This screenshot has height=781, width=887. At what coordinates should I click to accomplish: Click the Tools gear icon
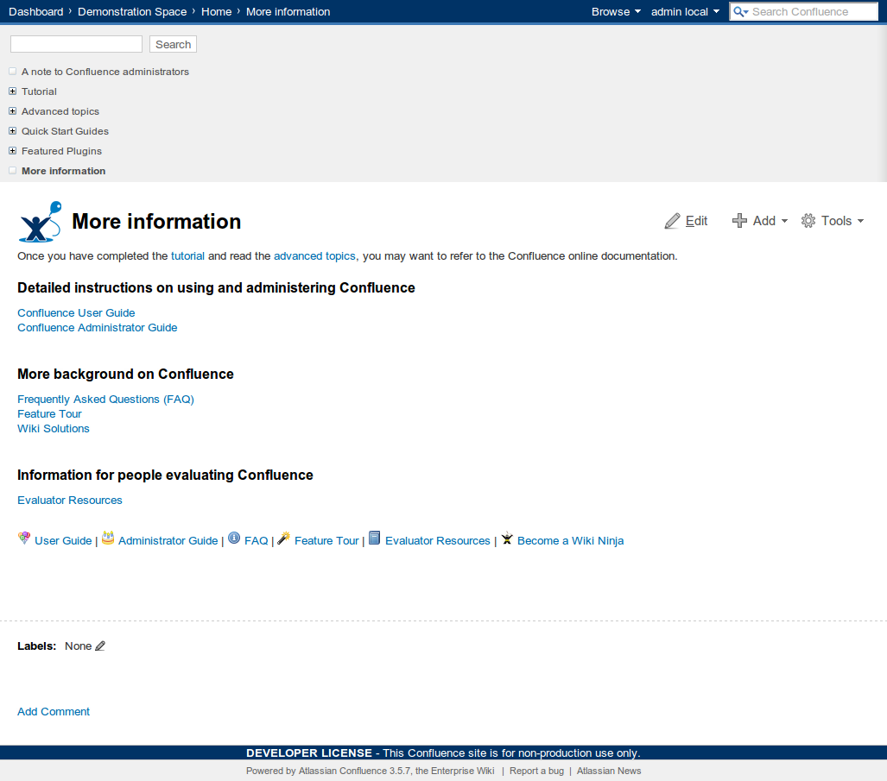tap(808, 220)
